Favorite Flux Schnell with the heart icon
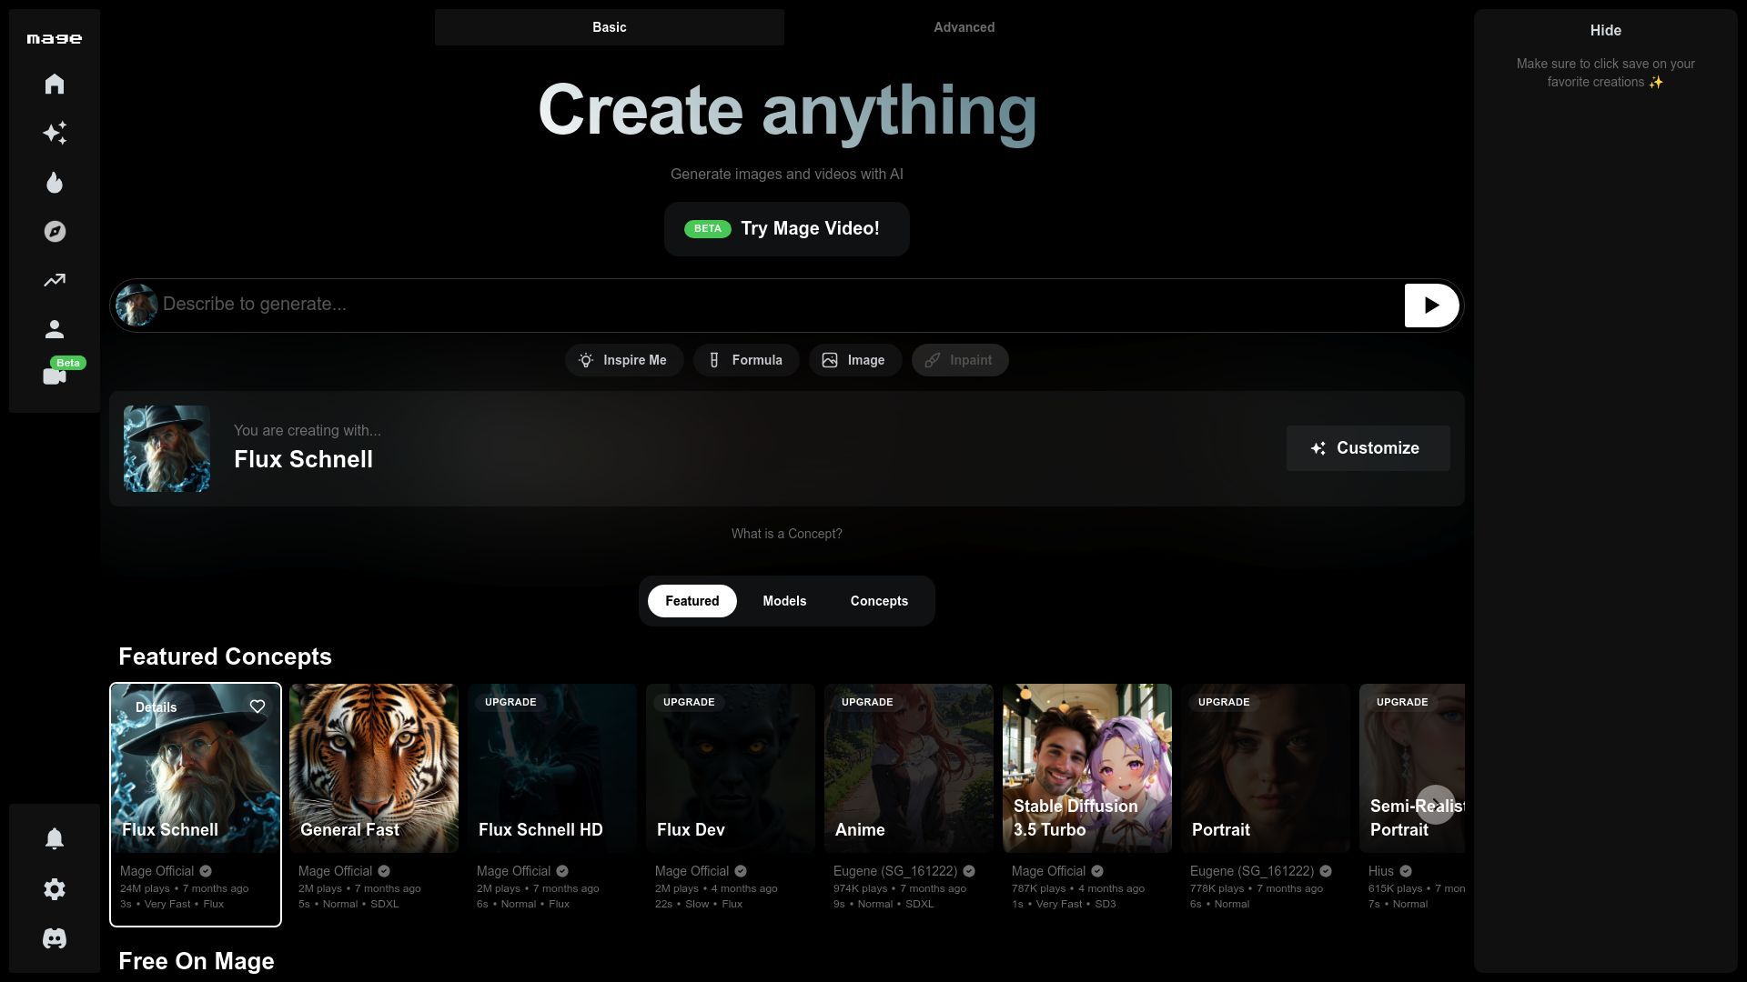1747x982 pixels. [258, 706]
